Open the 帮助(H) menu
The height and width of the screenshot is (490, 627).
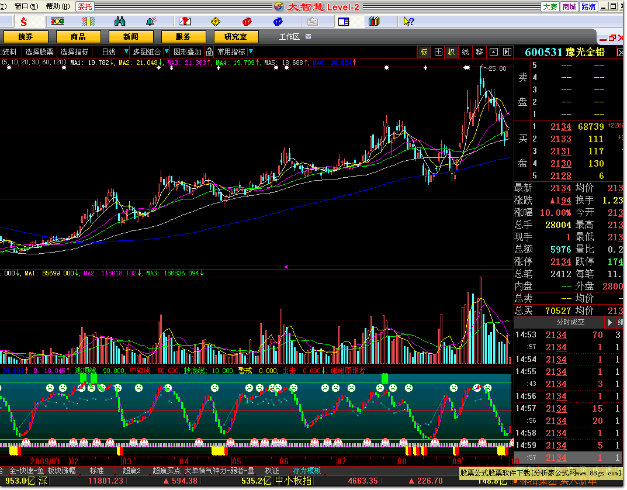58,6
